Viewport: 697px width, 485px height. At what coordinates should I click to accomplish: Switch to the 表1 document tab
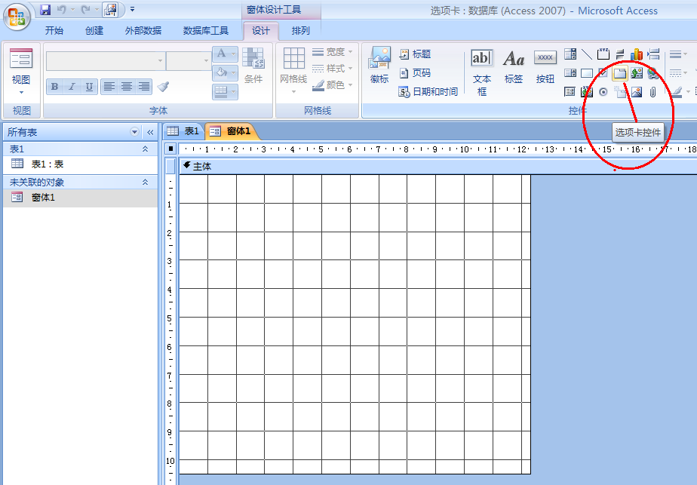[x=183, y=131]
